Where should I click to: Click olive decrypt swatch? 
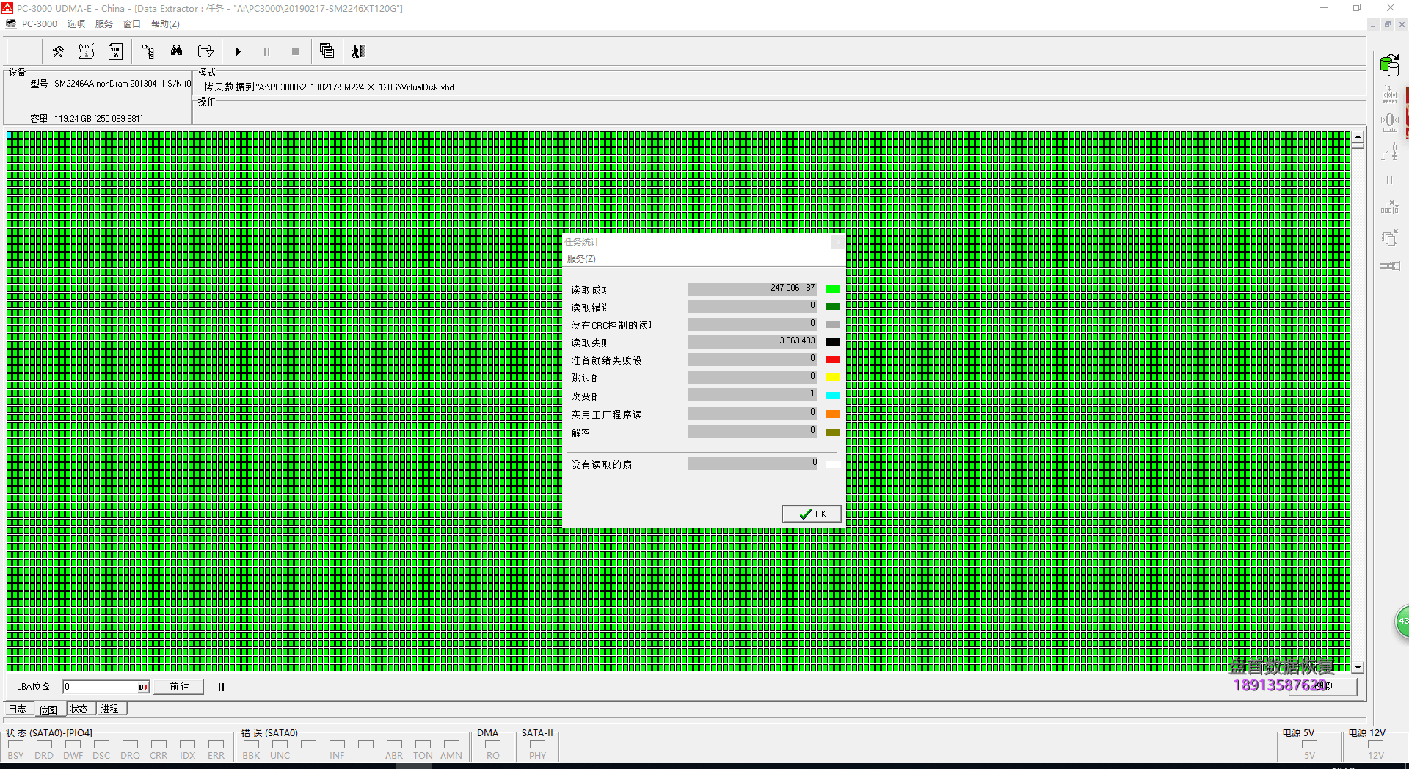(x=833, y=432)
